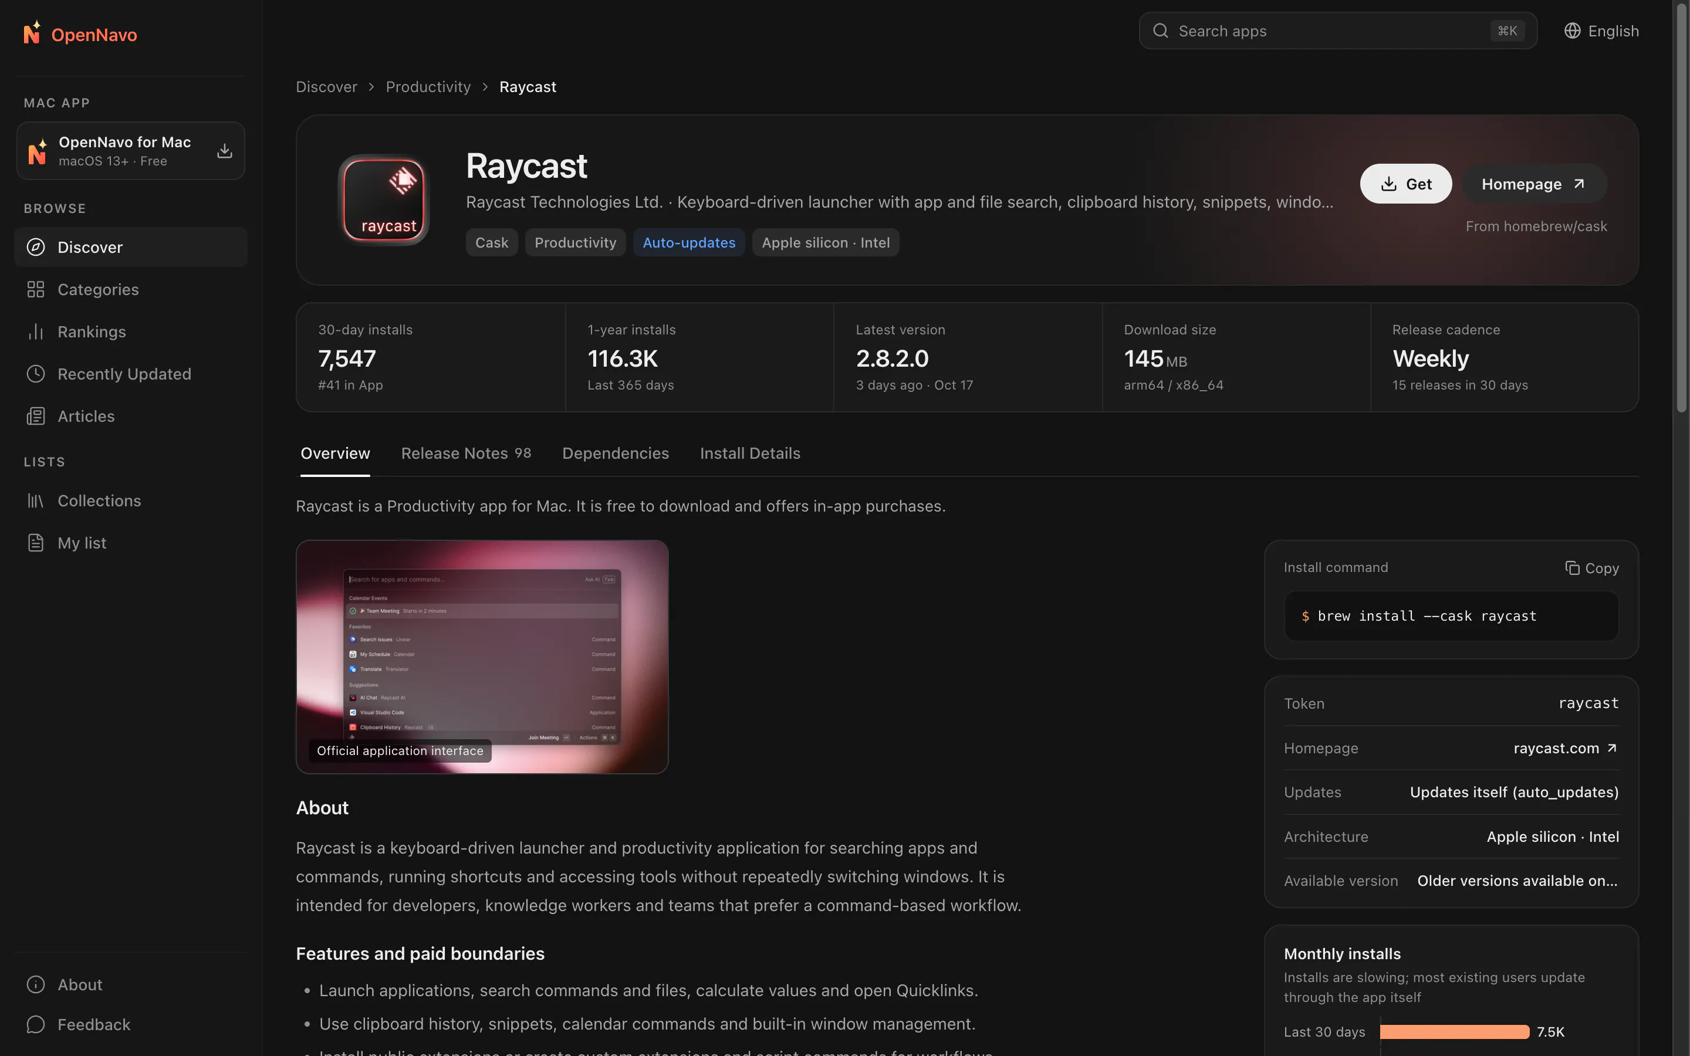This screenshot has width=1690, height=1056.
Task: Click the 2.8.2.0 latest version value
Action: 892,358
